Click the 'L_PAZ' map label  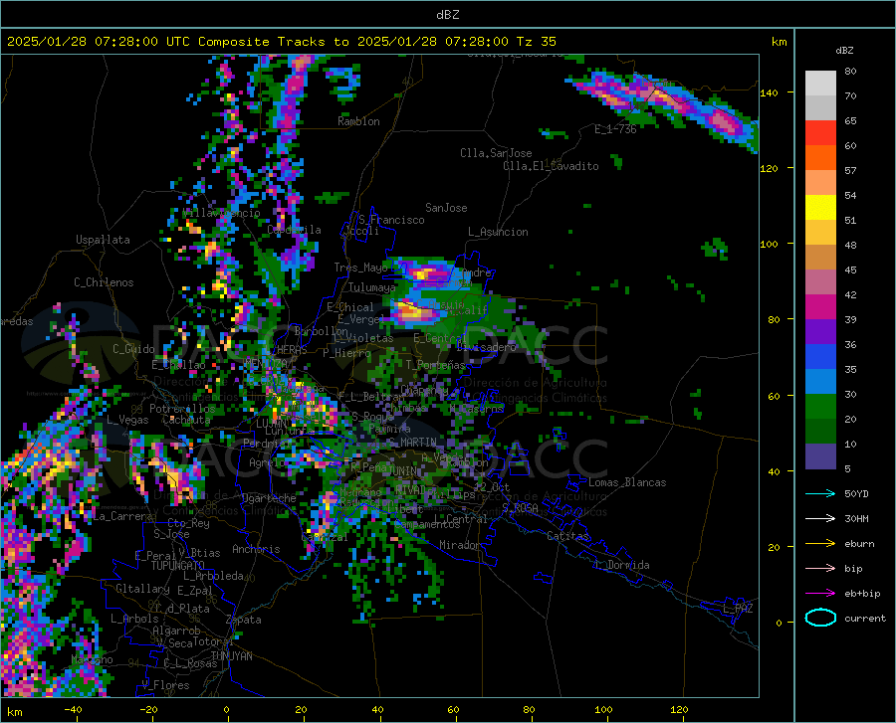point(738,609)
